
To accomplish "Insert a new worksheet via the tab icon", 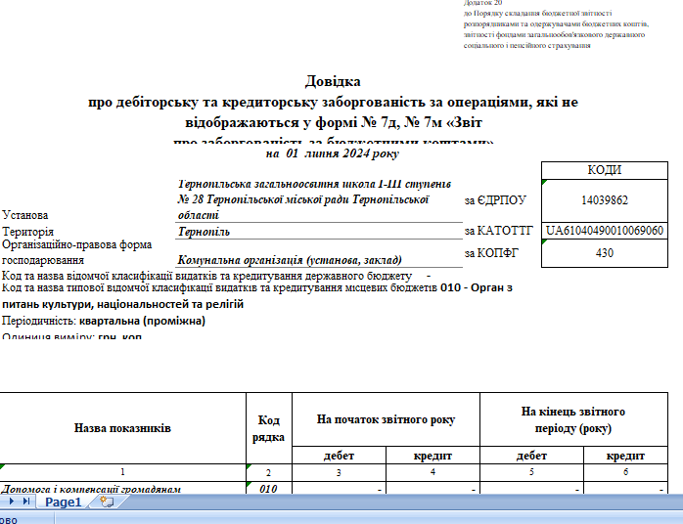I will coord(107,502).
